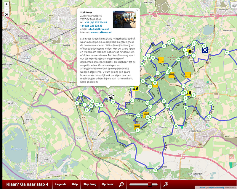Click the Stal Kroes photo thumbnail
This screenshot has width=237, height=189.
(x=124, y=19)
